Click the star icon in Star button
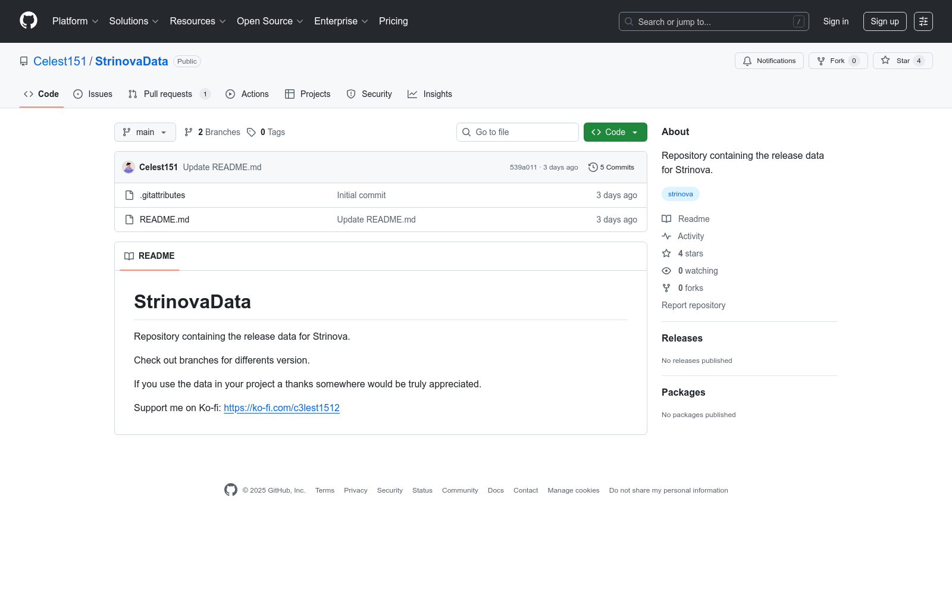This screenshot has height=595, width=952. pos(885,60)
